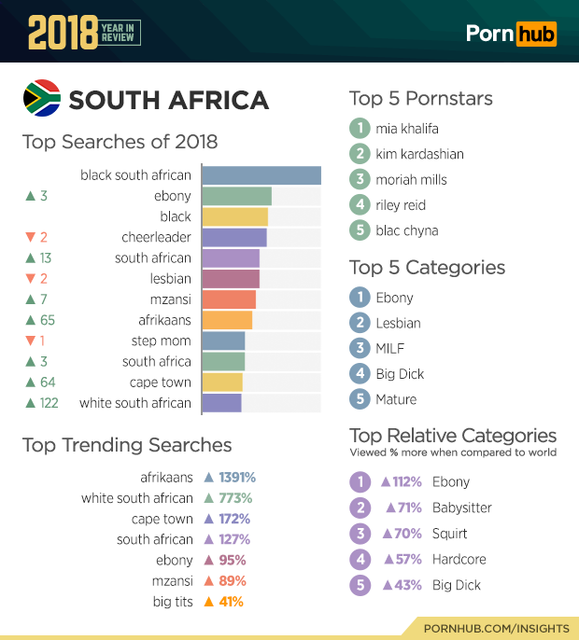Click the South Africa flag icon
Viewport: 579px width, 640px height.
(x=42, y=99)
